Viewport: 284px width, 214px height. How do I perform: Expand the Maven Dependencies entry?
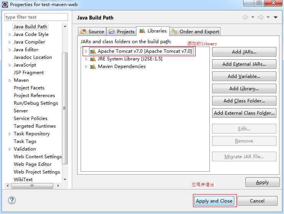(x=86, y=67)
